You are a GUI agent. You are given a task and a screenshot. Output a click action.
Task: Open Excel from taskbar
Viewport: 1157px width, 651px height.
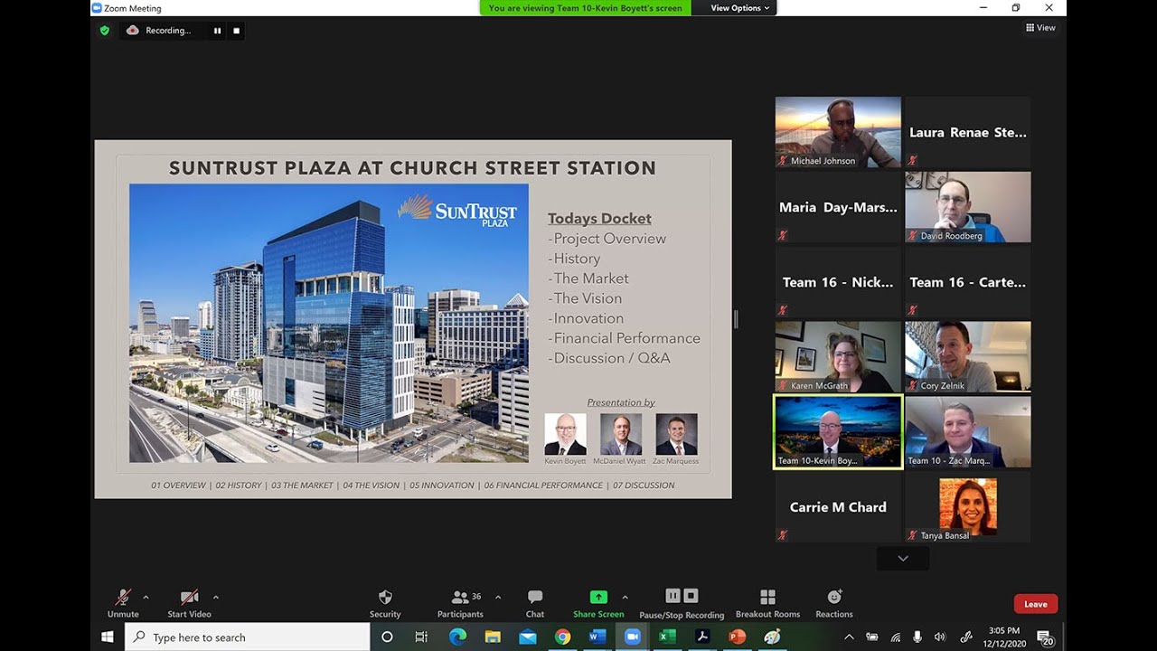[x=667, y=637]
